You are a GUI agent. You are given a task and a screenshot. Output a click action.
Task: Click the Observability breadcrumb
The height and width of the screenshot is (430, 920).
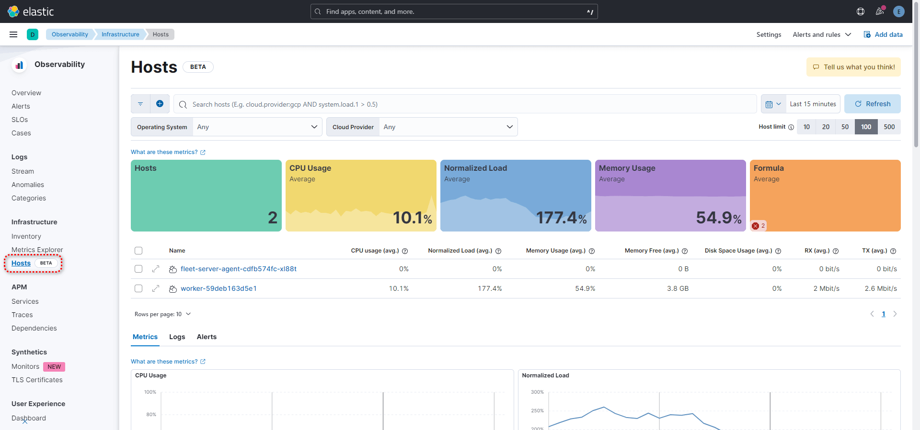tap(70, 34)
